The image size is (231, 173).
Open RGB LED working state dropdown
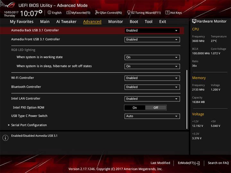[x=152, y=57]
